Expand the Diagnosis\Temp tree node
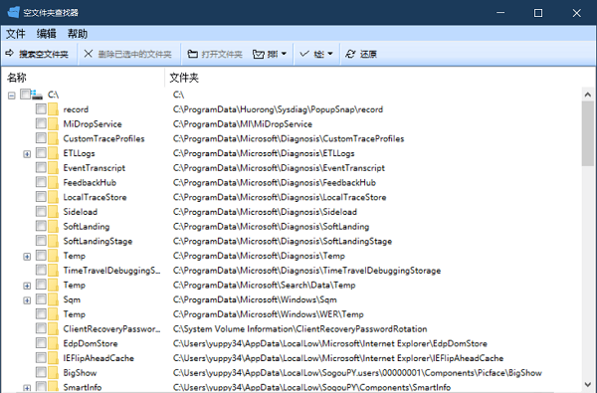 click(x=27, y=257)
